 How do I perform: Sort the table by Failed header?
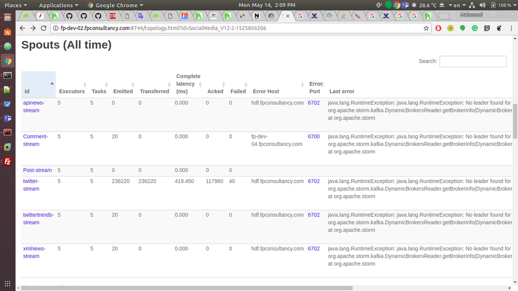point(238,91)
